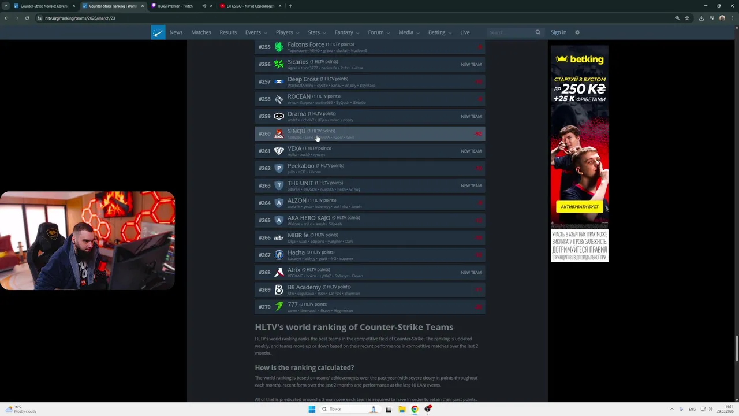This screenshot has width=739, height=416.
Task: Click the NEW TEAM label on Sicarios row
Action: 471,64
